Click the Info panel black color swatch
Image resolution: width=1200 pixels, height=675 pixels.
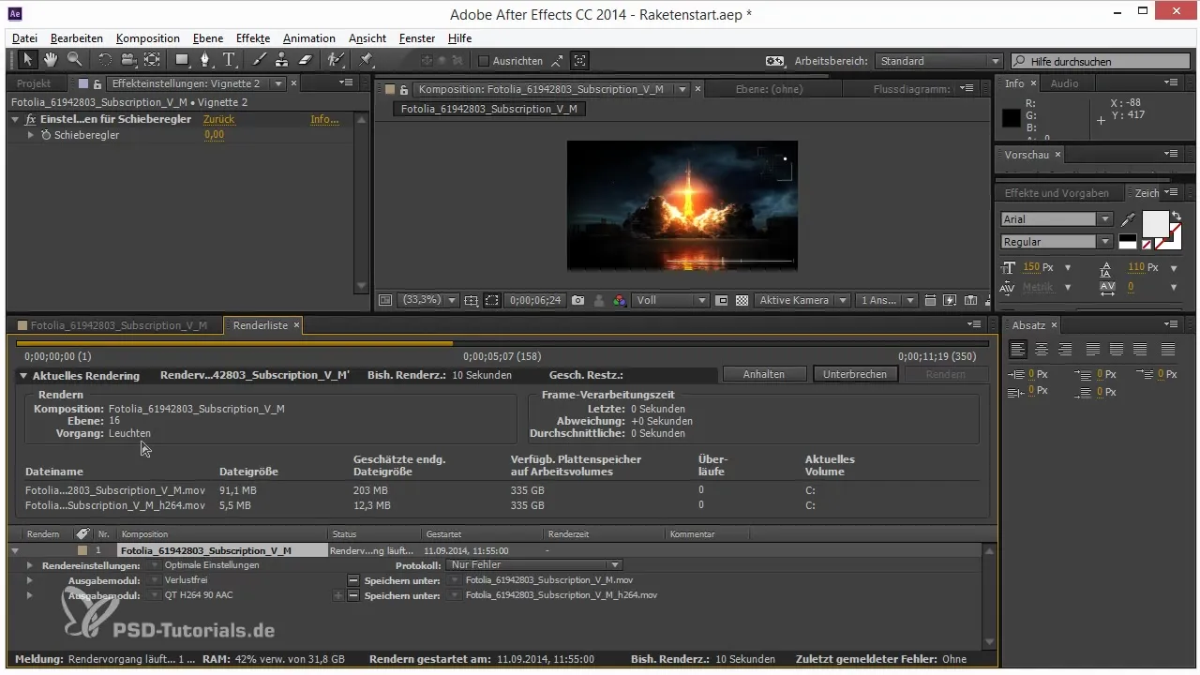click(1012, 119)
